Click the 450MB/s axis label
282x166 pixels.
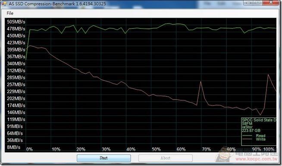pos(16,36)
